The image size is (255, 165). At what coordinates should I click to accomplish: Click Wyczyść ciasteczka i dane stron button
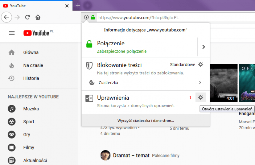pyautogui.click(x=145, y=121)
